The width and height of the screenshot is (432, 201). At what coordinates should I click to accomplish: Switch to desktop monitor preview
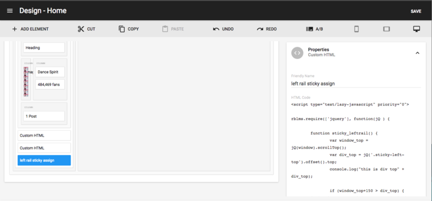[x=416, y=29]
